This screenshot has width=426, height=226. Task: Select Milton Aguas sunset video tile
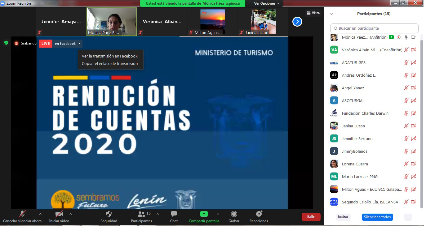(x=213, y=22)
